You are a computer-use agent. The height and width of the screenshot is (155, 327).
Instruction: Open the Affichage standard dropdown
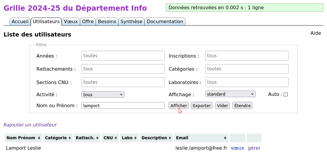[x=230, y=94]
